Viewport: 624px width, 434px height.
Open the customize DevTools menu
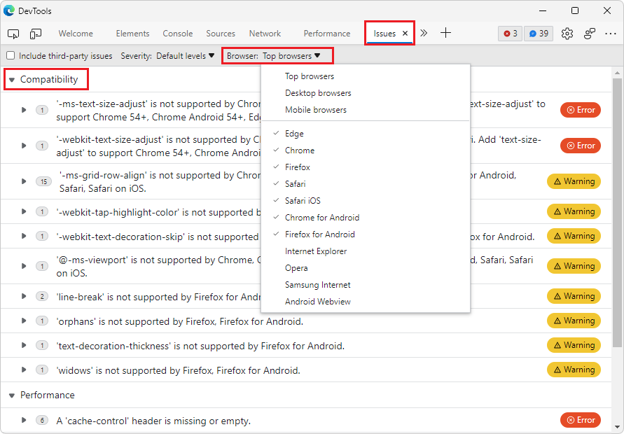pos(611,33)
